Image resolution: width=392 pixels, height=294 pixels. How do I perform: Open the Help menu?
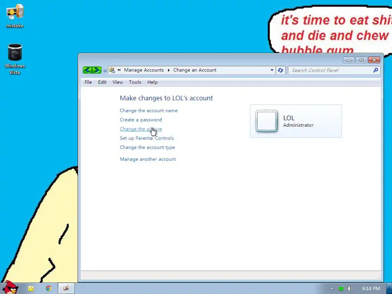pyautogui.click(x=152, y=82)
